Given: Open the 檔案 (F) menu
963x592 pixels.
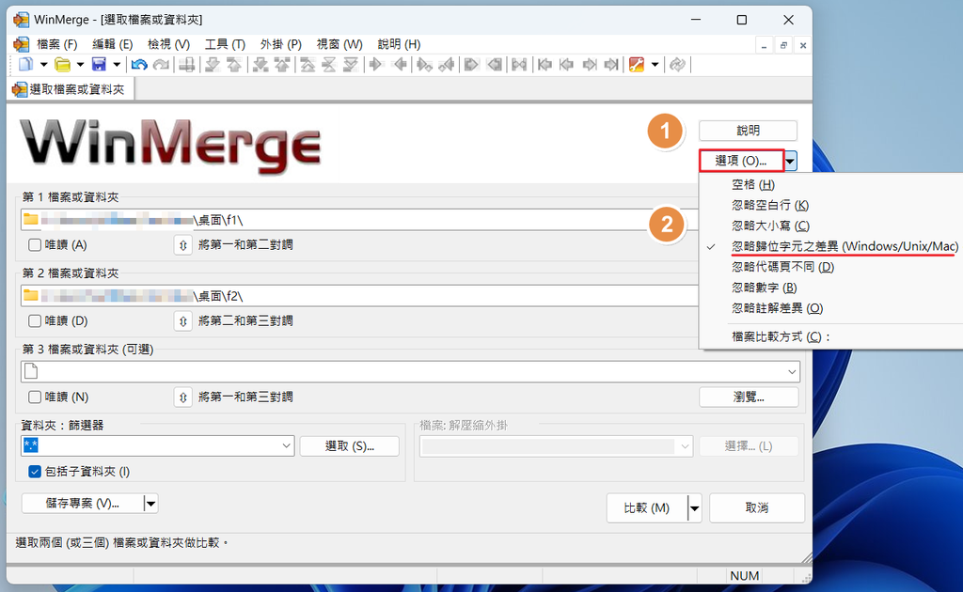Looking at the screenshot, I should 56,44.
